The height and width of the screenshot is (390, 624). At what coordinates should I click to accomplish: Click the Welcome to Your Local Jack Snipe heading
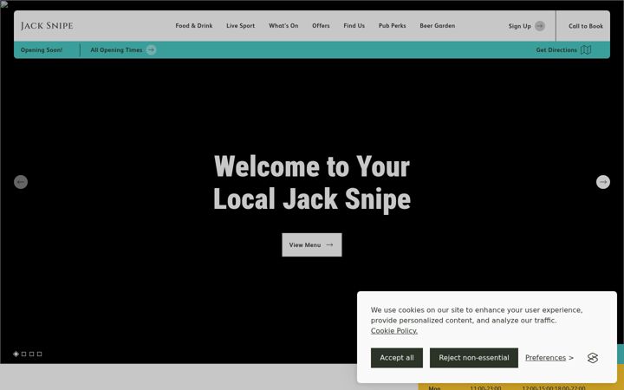[x=312, y=182]
